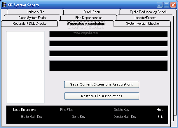This screenshot has height=128, width=178.
Task: Close the XP System Sentry window
Action: click(x=173, y=5)
